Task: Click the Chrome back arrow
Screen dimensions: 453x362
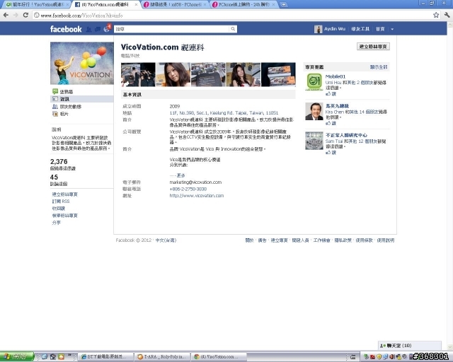Action: (6, 15)
